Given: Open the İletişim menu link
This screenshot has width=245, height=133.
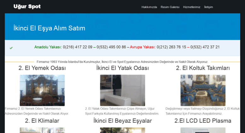Looking at the screenshot, I should (x=208, y=7).
